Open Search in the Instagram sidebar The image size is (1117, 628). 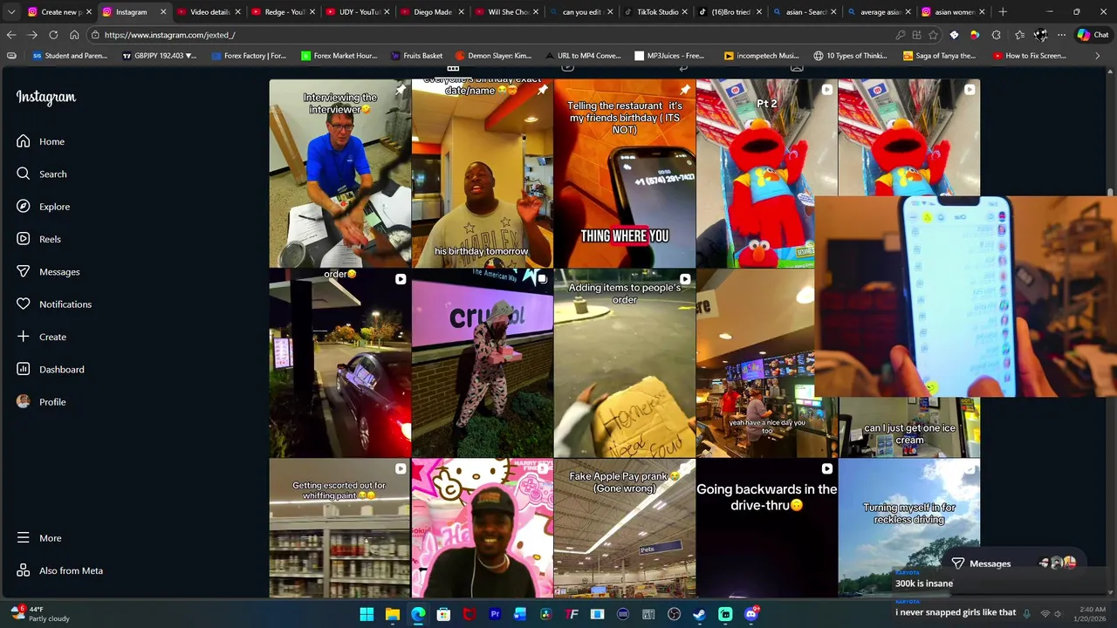click(41, 174)
